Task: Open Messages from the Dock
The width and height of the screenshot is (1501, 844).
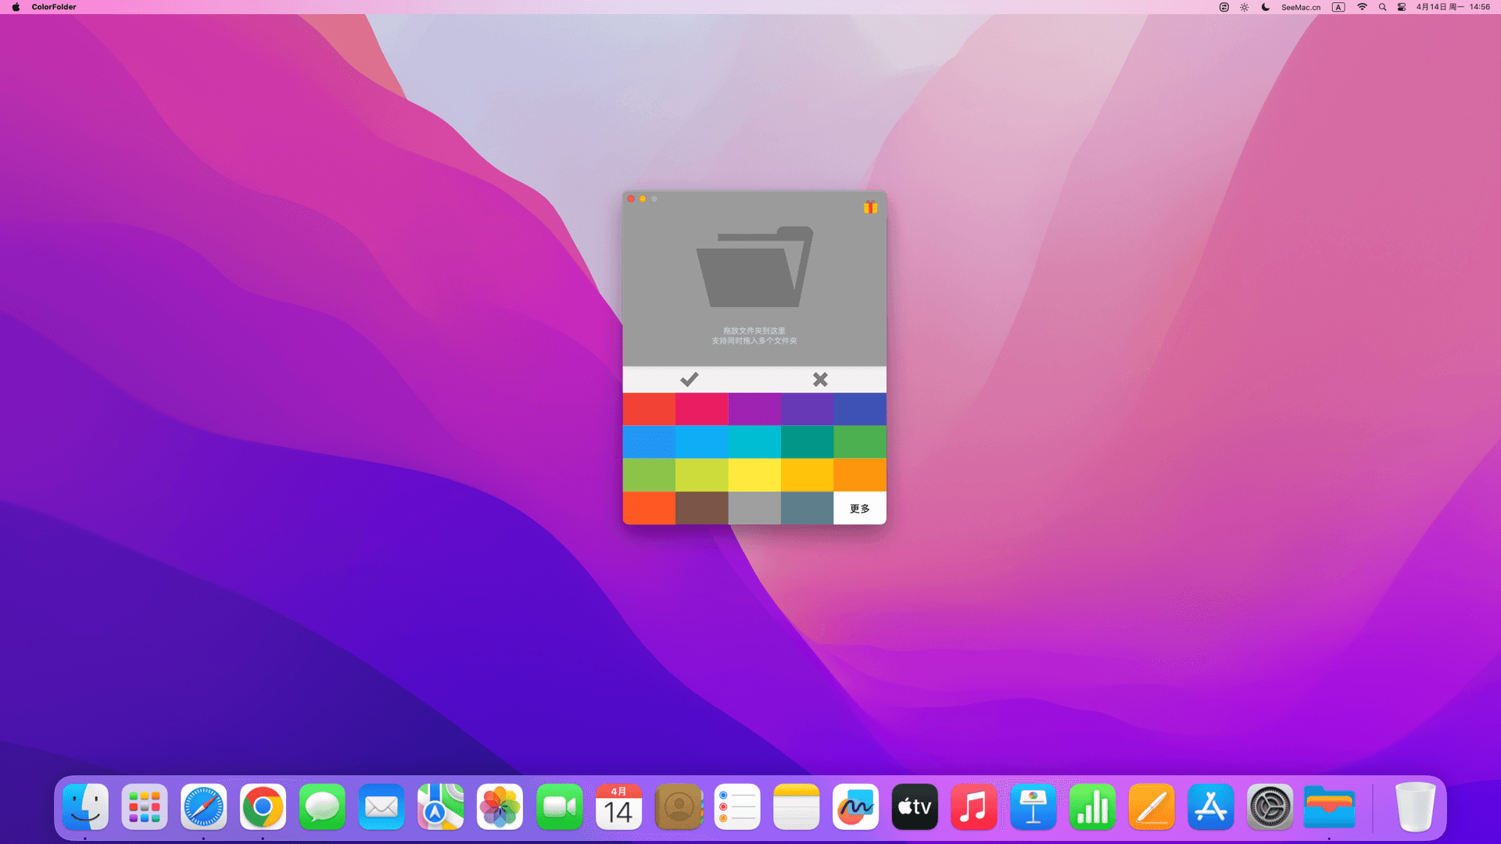Action: [x=322, y=806]
